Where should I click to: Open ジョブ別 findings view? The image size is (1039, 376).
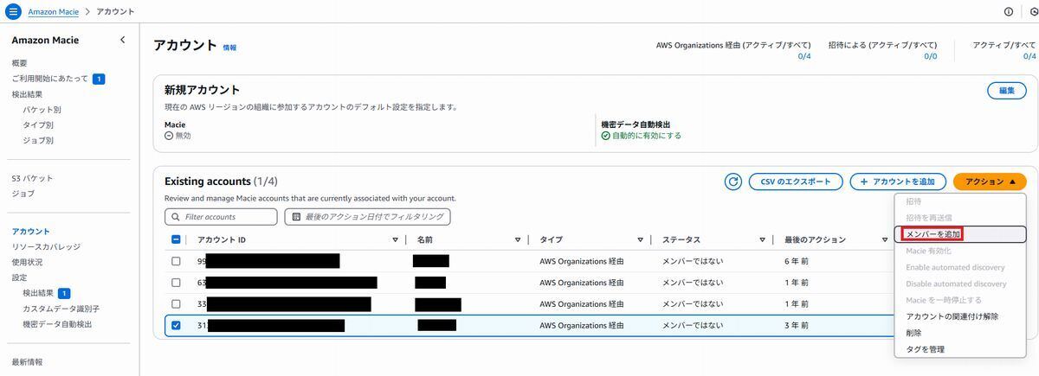[38, 140]
